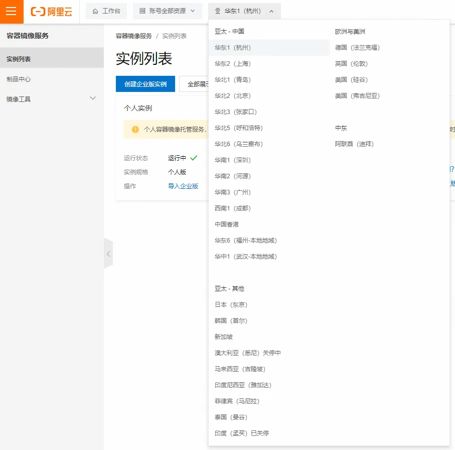Click 容器镜像服务 breadcrumb link

(x=134, y=36)
